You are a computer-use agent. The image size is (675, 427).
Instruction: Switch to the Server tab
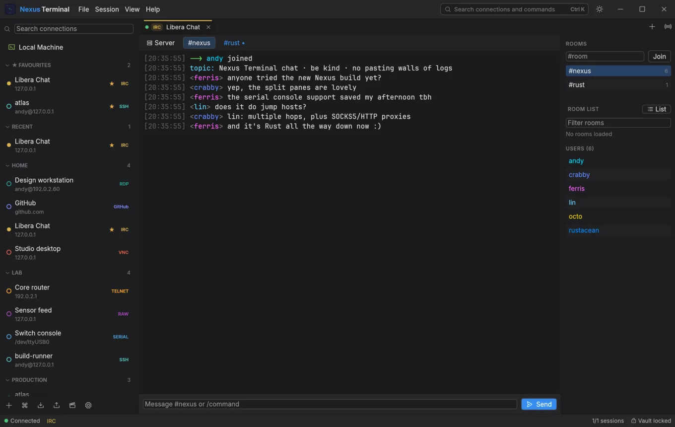coord(161,43)
